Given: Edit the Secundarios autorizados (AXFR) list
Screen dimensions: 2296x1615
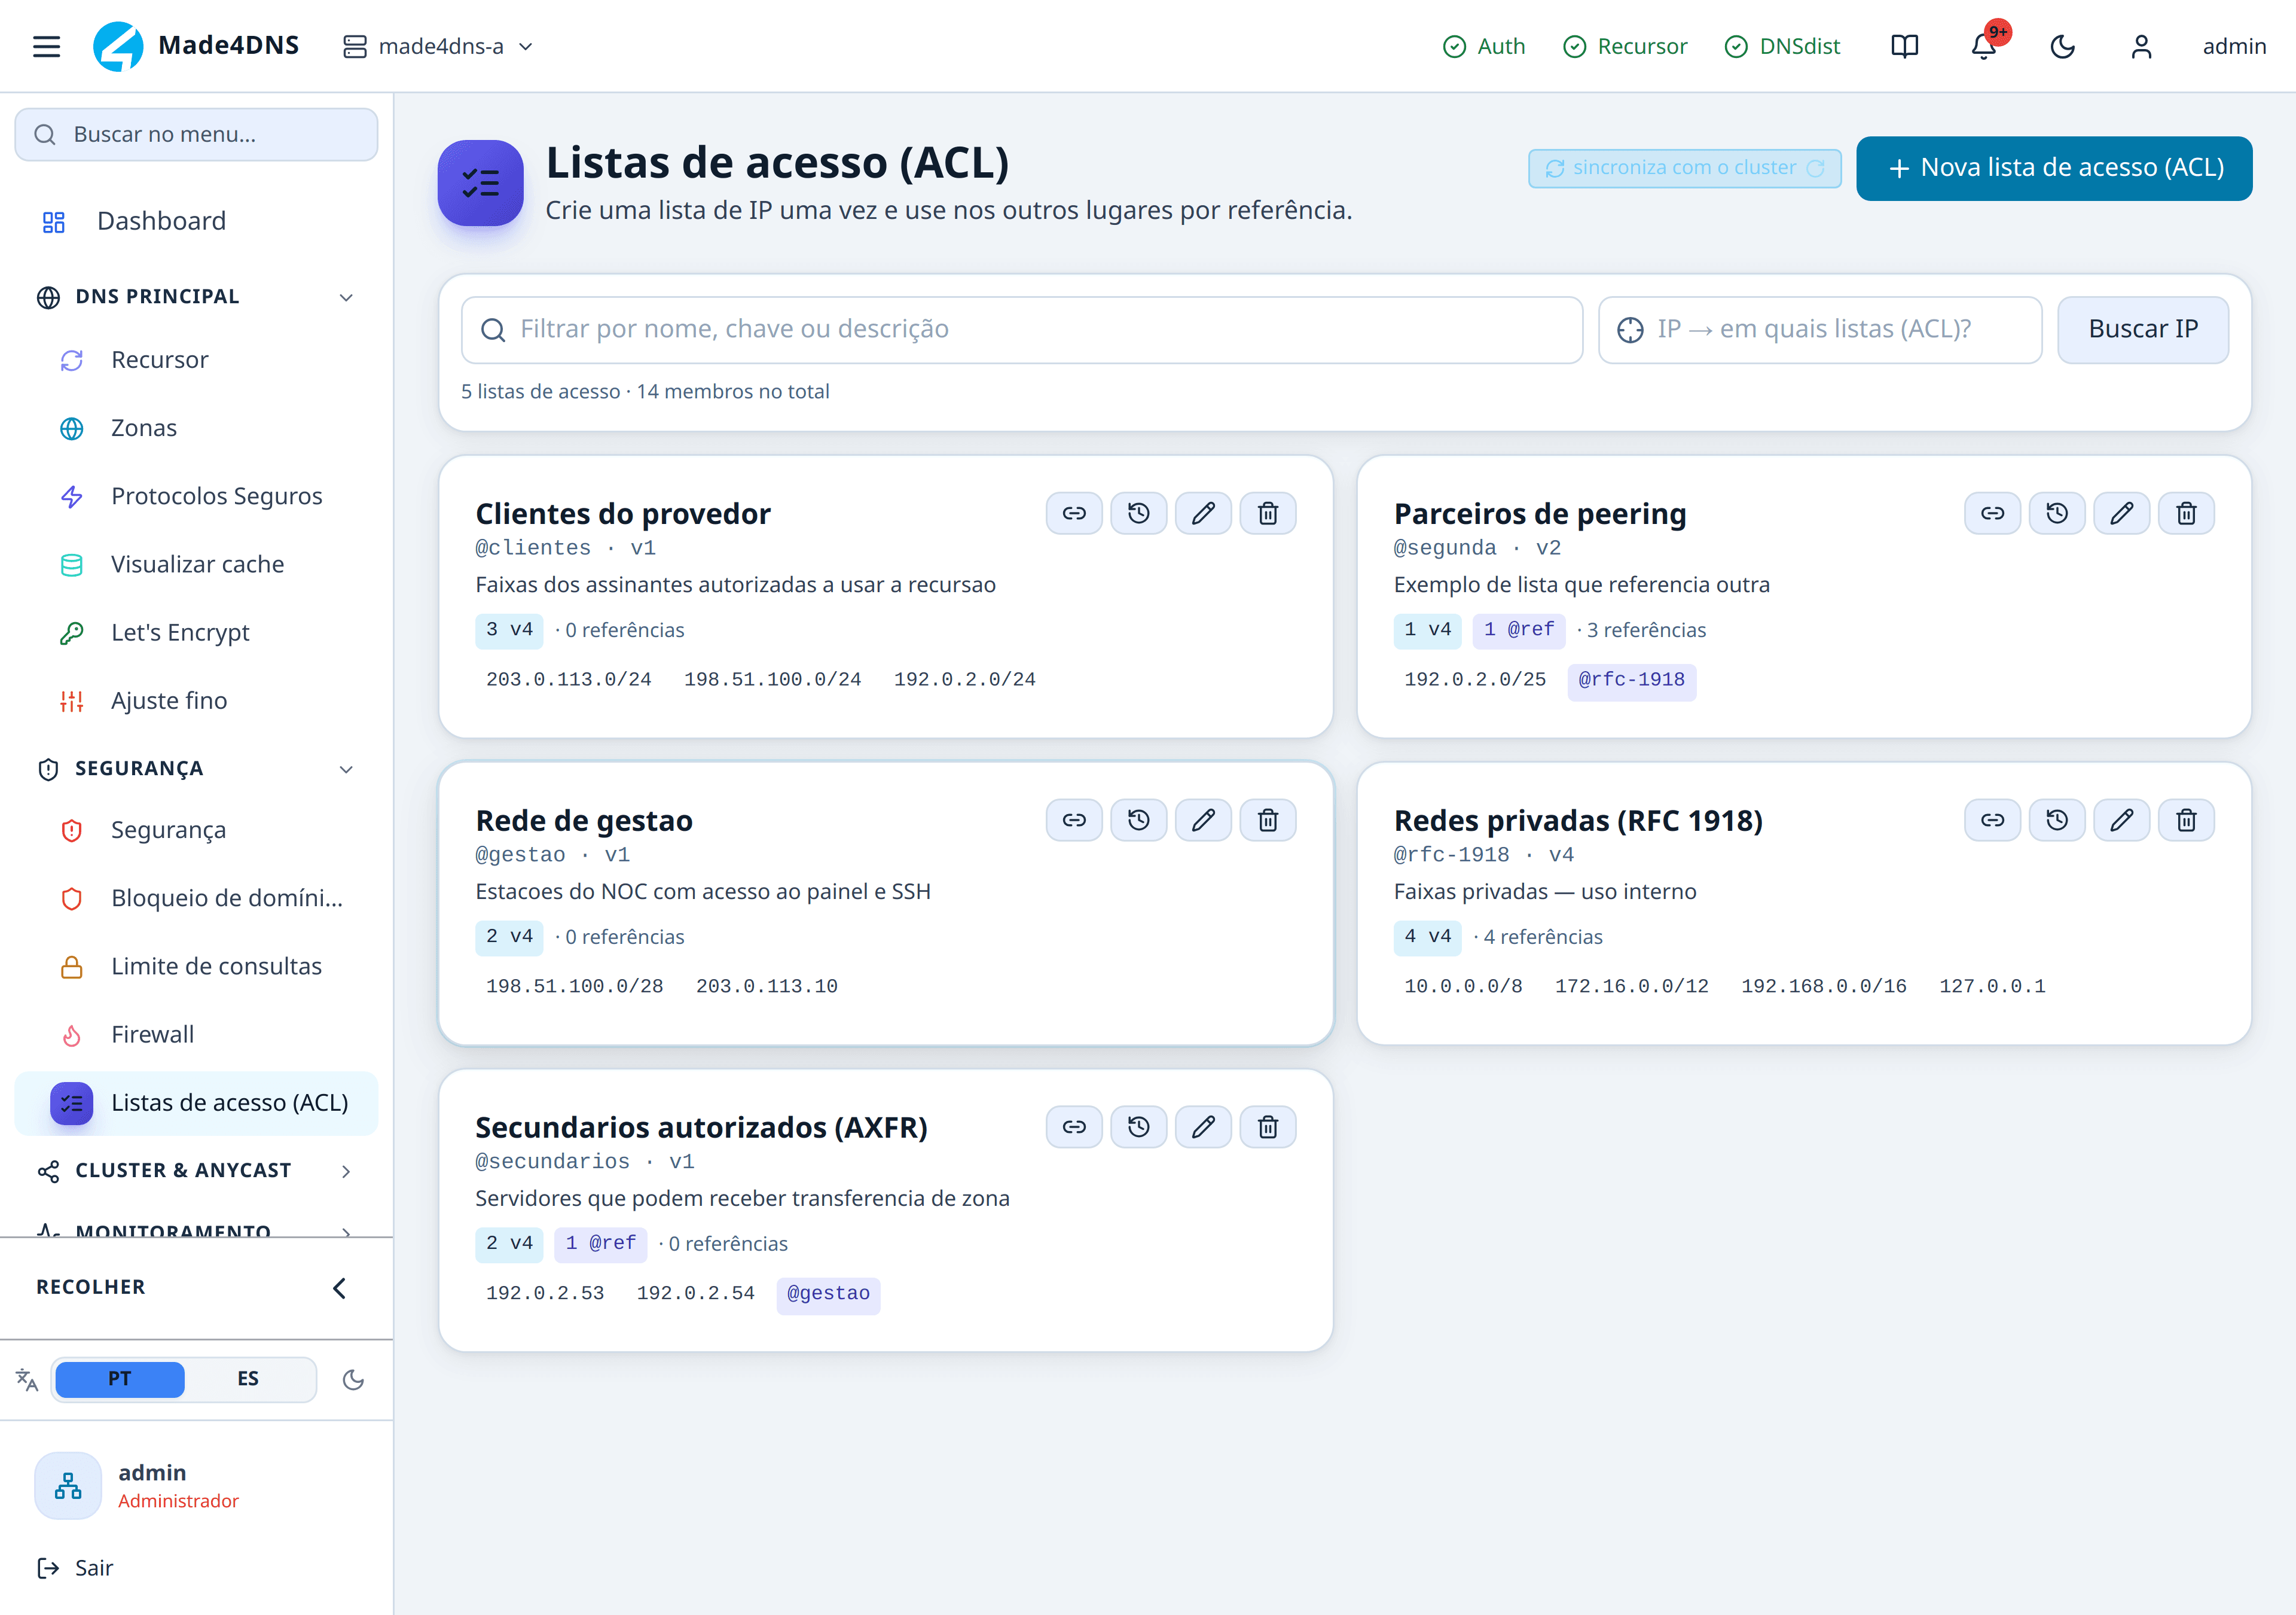Looking at the screenshot, I should click(x=1203, y=1128).
